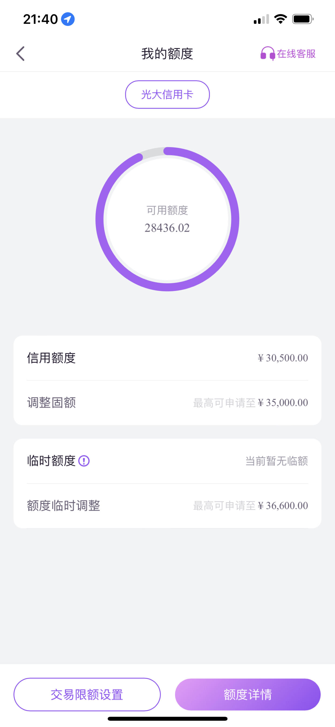Select the 光大信用卡 card selector
Image resolution: width=335 pixels, height=727 pixels.
[x=167, y=95]
